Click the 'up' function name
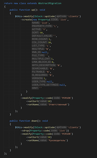This screenshot has height=158, width=97. 33,10
